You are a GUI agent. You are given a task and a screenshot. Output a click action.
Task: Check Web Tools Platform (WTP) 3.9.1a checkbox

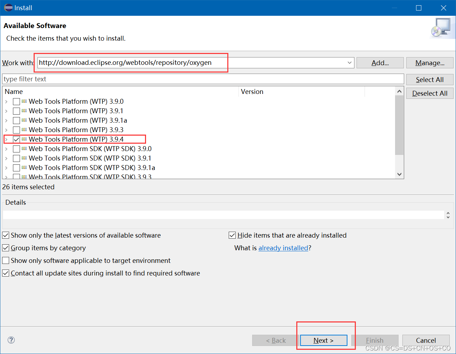tap(16, 121)
